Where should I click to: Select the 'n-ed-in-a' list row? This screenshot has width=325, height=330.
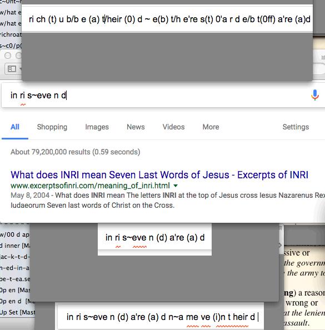point(15,268)
